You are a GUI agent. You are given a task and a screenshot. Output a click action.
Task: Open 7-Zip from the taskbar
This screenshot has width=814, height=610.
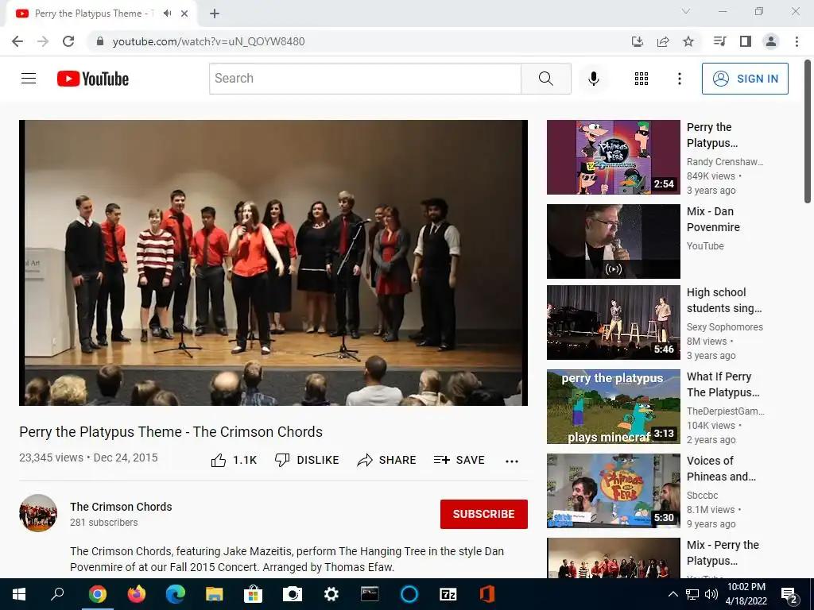448,594
